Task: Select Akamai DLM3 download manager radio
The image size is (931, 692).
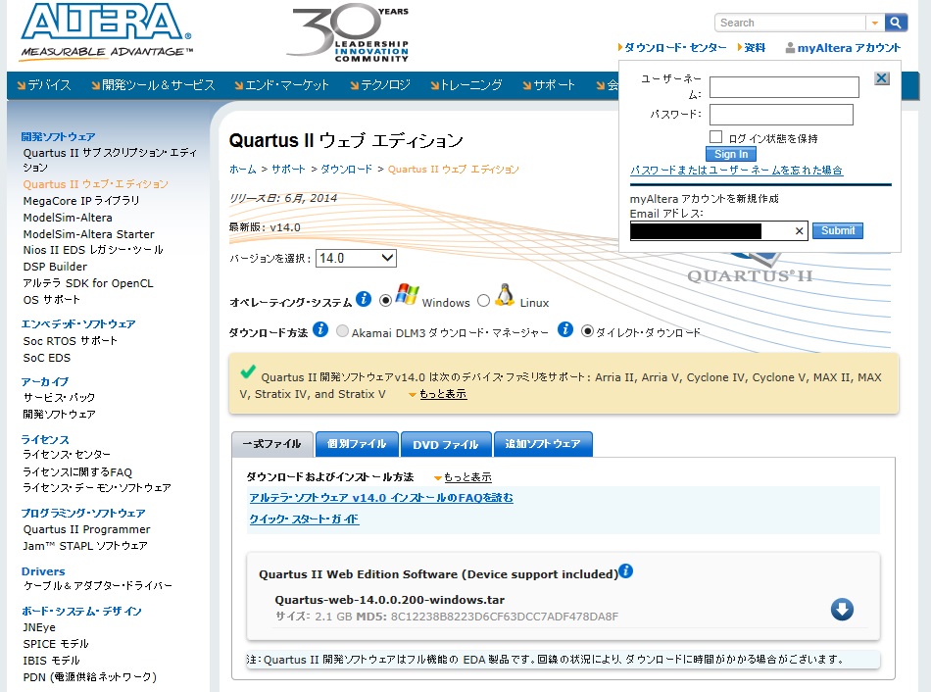Action: pos(343,331)
